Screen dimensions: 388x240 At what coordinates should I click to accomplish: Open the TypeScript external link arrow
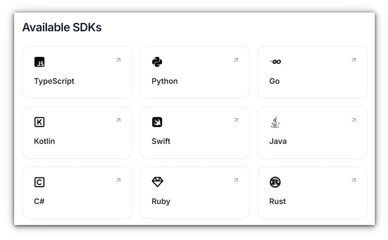click(x=119, y=60)
